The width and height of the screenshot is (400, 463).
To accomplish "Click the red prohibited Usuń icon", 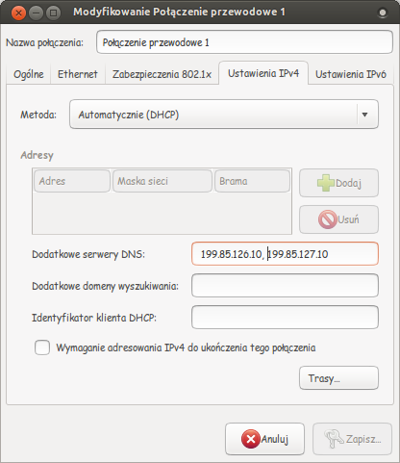I will coord(328,219).
